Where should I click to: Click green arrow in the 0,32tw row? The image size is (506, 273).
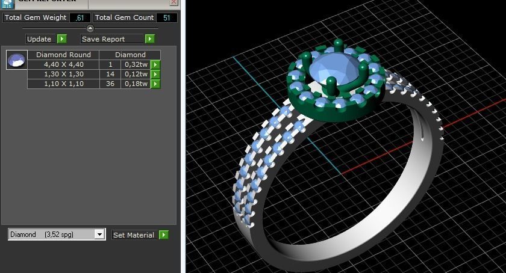pyautogui.click(x=155, y=64)
